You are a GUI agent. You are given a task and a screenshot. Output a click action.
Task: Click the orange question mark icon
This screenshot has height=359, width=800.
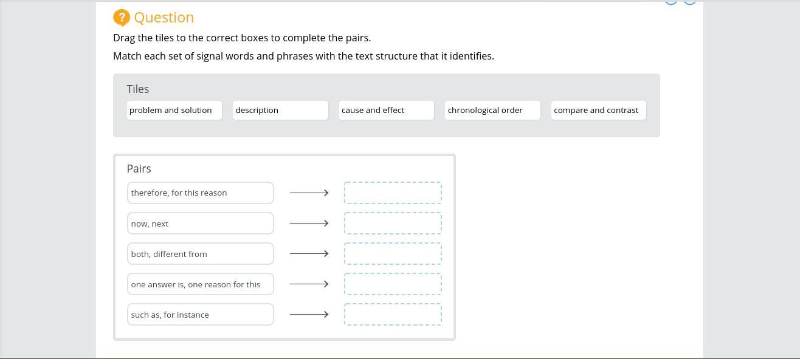click(122, 18)
